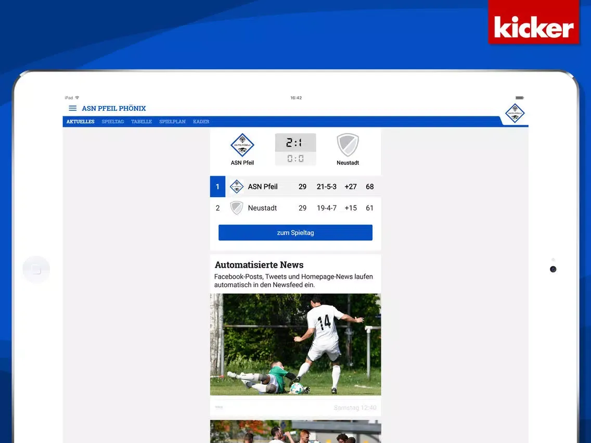
Task: Tap the 0:0 halftime score
Action: coord(295,159)
